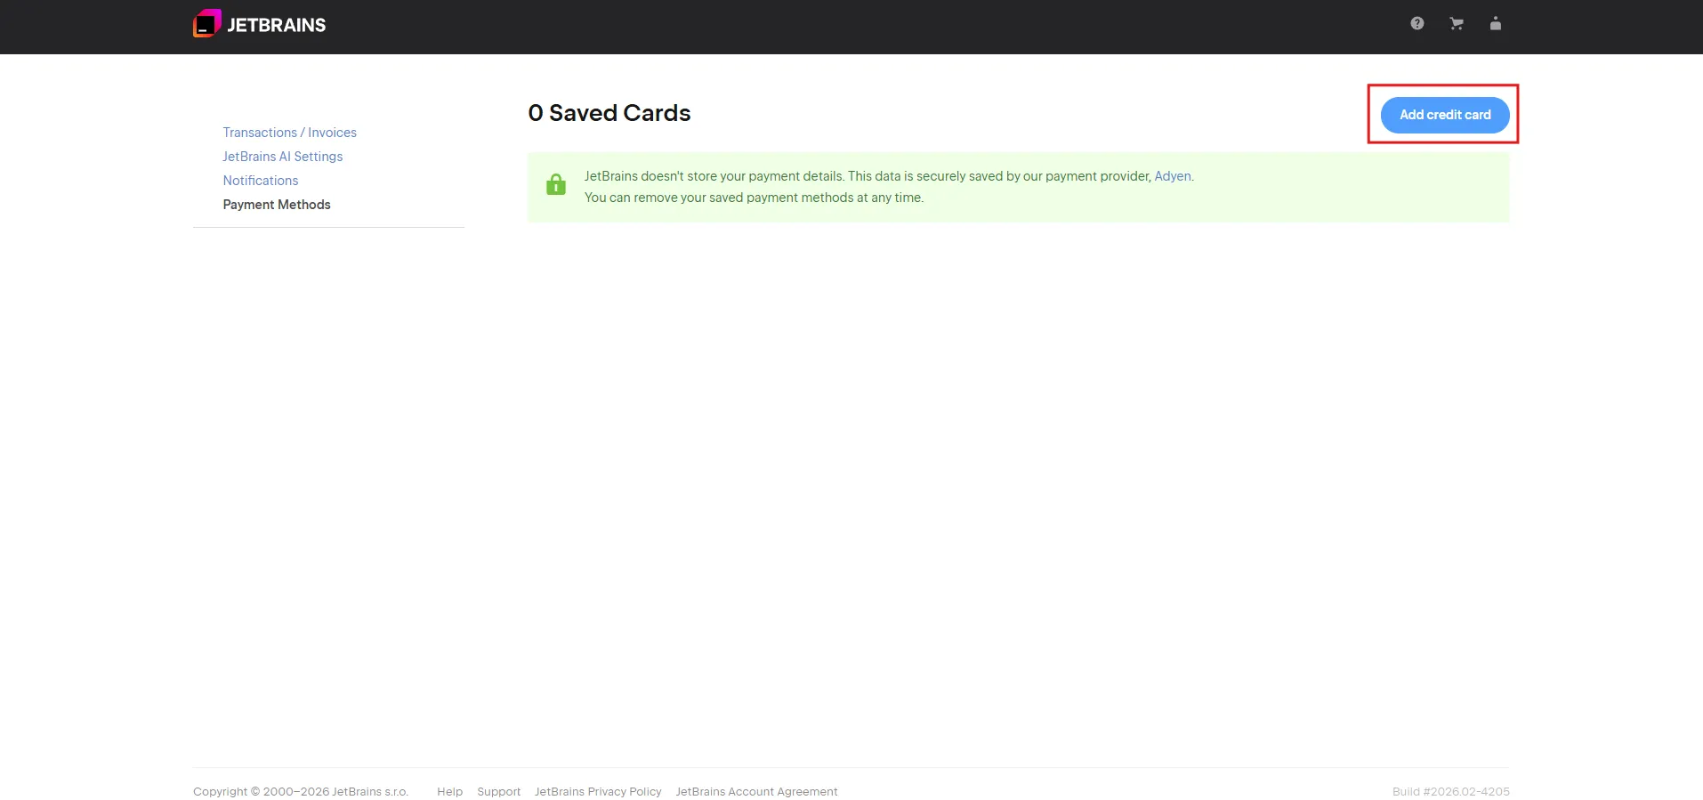Click the Copyright 2000–2026 JetBrains text

(x=301, y=791)
